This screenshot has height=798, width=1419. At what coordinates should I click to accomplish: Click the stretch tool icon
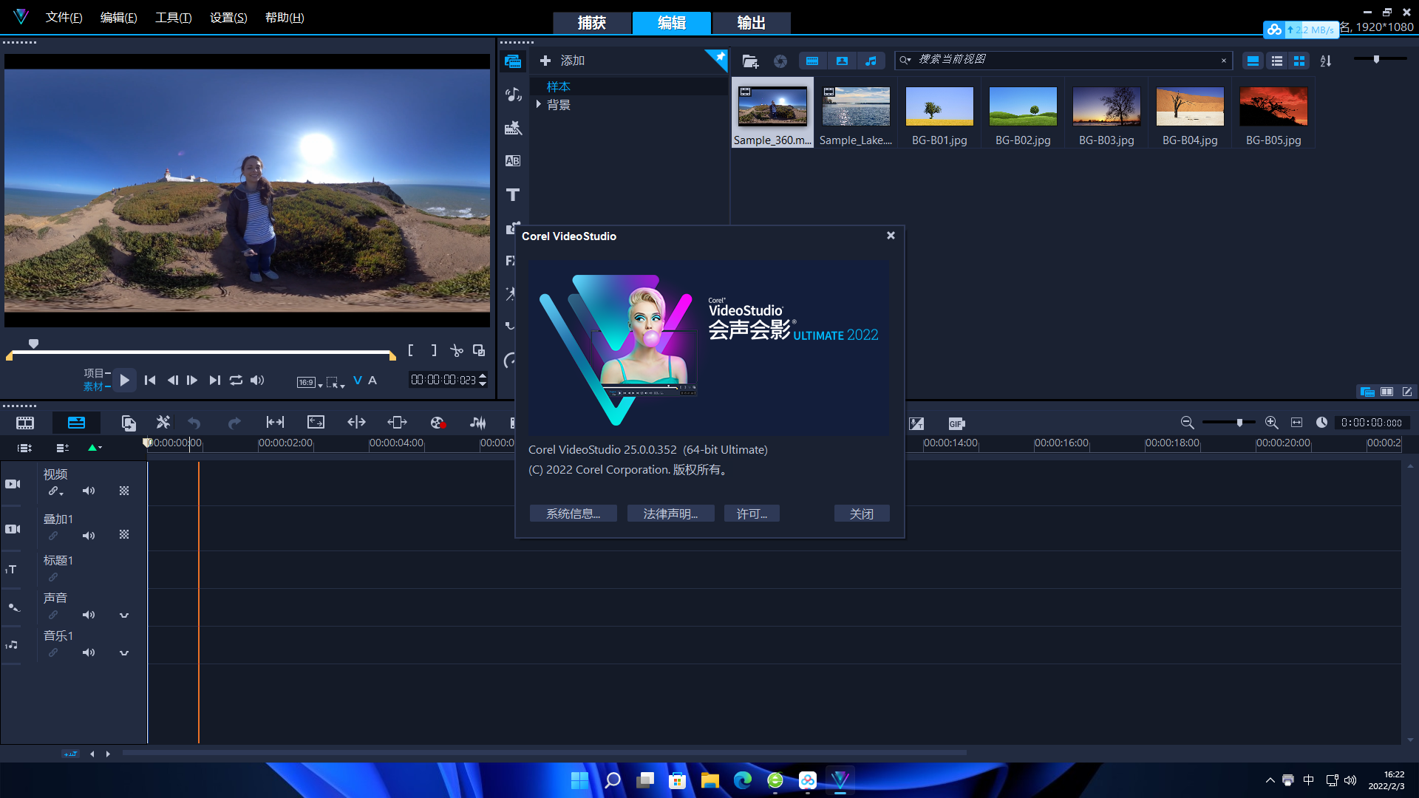point(316,422)
